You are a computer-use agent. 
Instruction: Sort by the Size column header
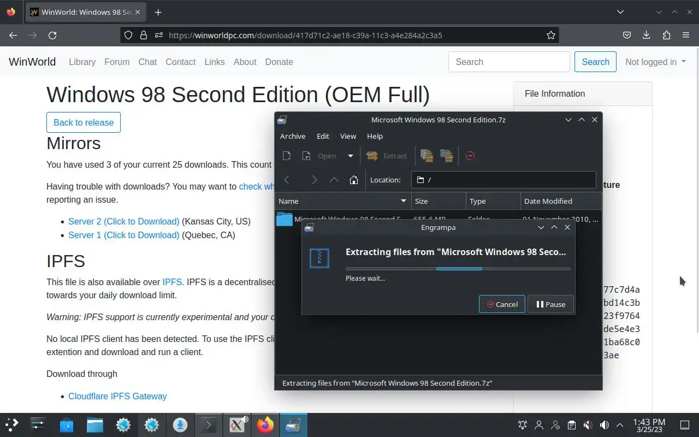[439, 201]
